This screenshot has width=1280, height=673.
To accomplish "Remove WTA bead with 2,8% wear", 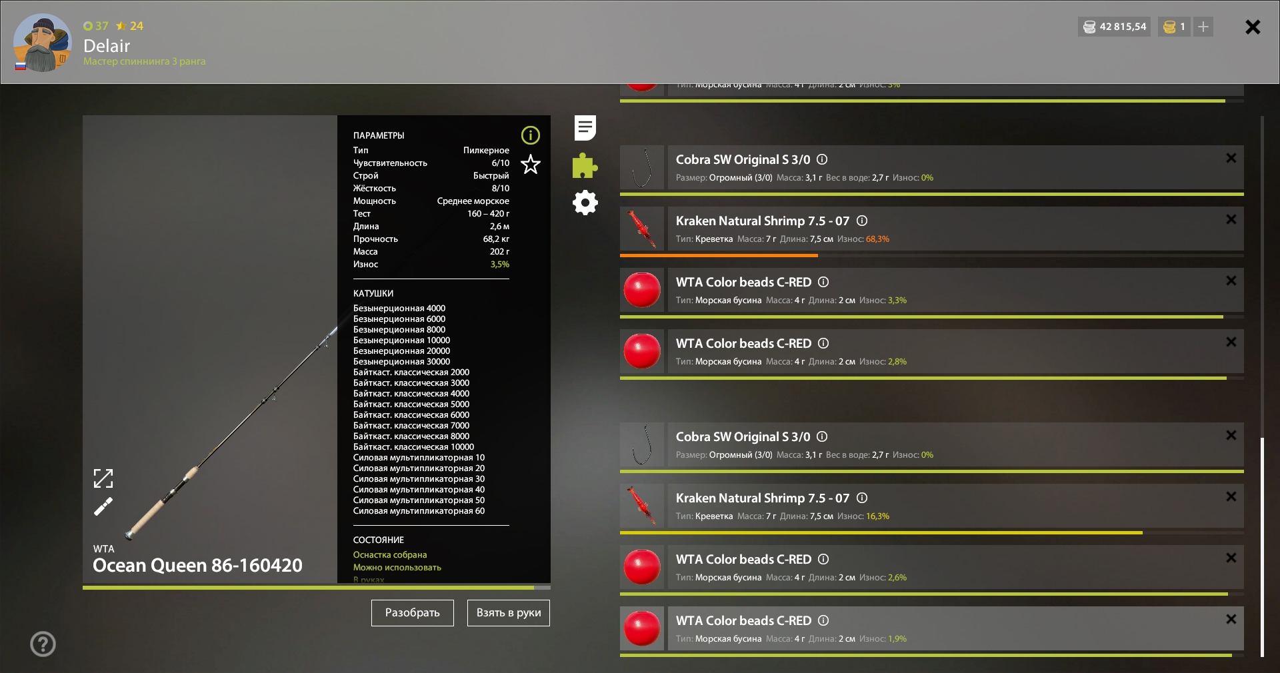I will [1231, 342].
